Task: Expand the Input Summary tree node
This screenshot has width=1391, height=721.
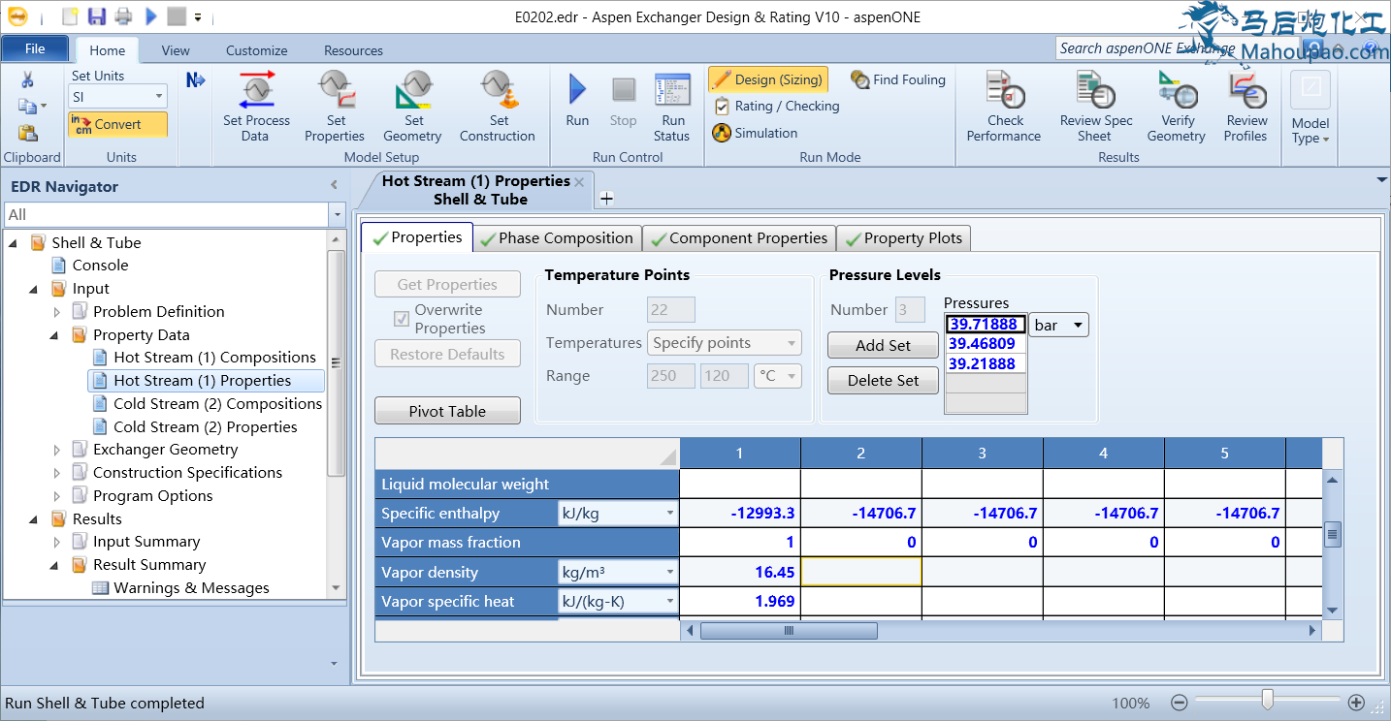Action: pyautogui.click(x=57, y=542)
